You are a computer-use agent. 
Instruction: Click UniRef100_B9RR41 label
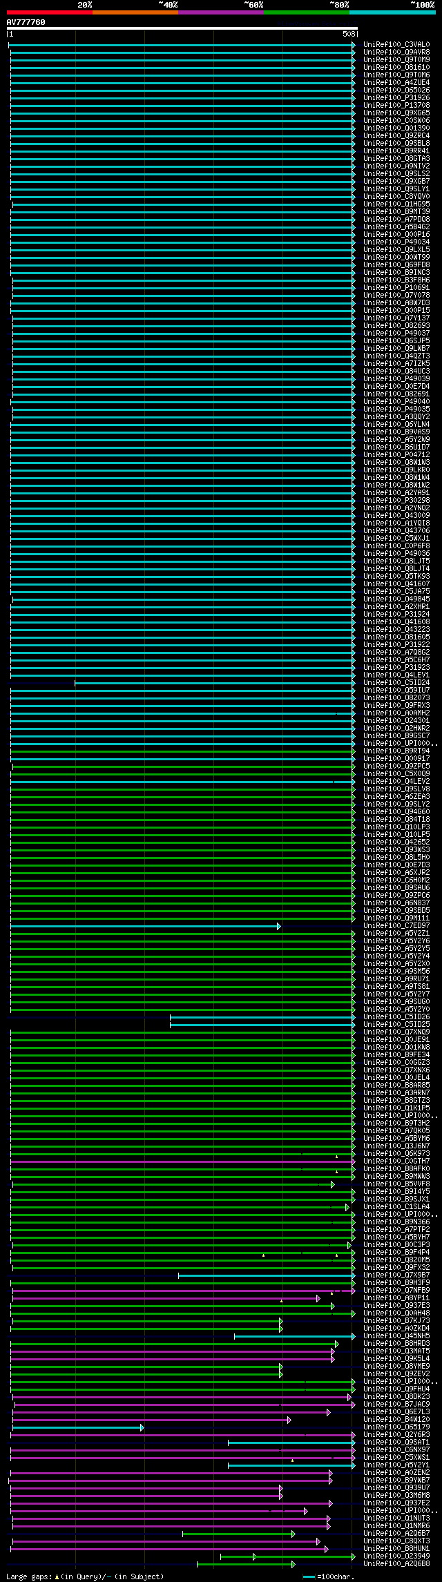396,151
